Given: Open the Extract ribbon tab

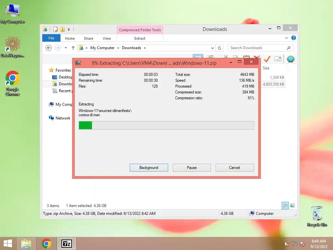Looking at the screenshot, I should coord(140,38).
